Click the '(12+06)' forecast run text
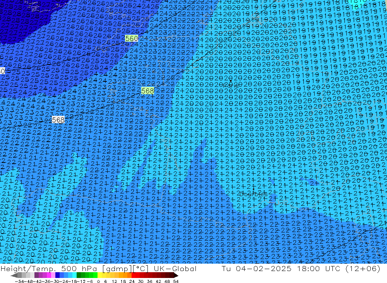 coord(363,268)
